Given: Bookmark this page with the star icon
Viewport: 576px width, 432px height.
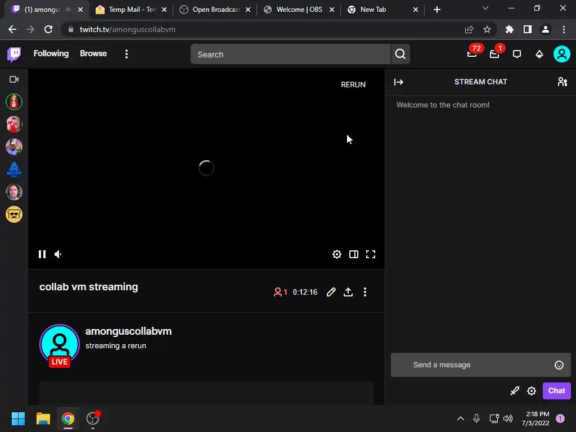Looking at the screenshot, I should (487, 29).
